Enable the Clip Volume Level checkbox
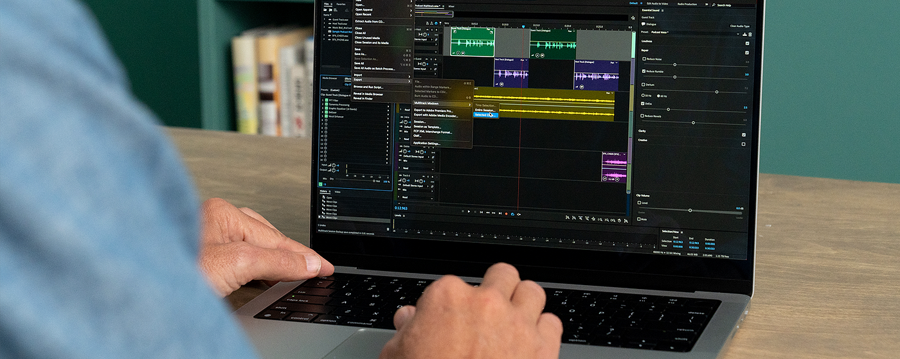The height and width of the screenshot is (359, 900). (639, 202)
